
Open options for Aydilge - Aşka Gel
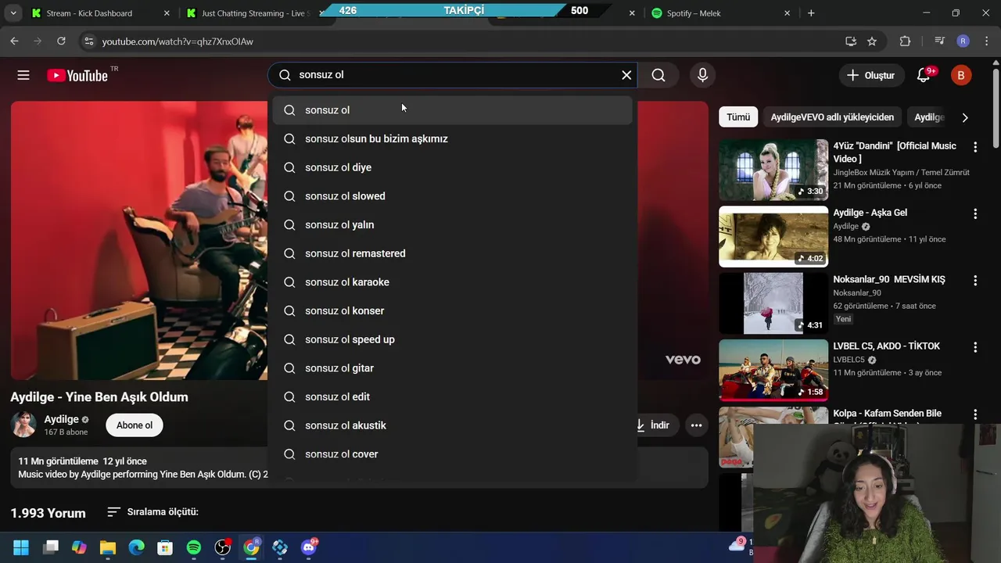(x=975, y=213)
